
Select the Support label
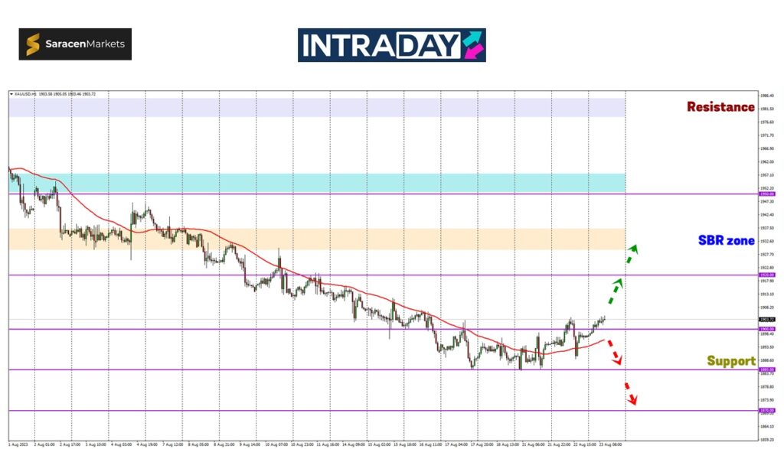[730, 360]
